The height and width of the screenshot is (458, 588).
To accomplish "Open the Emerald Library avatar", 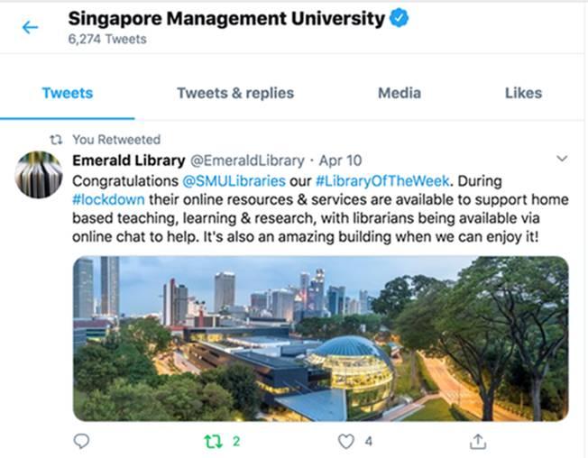I will coord(38,175).
